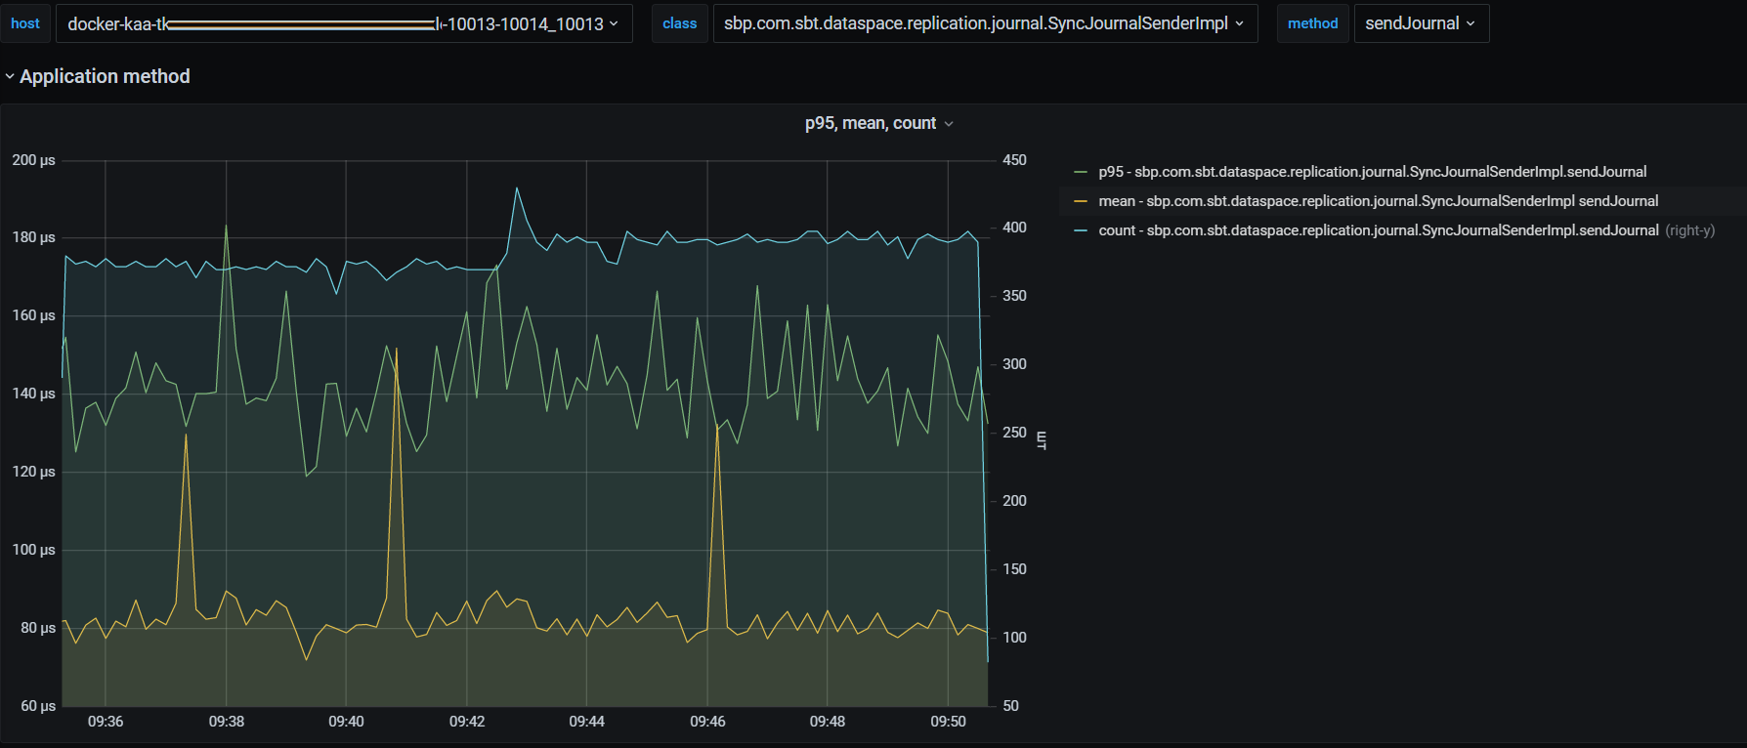Open the p95, mean, count panel menu
The width and height of the screenshot is (1747, 748).
click(870, 123)
